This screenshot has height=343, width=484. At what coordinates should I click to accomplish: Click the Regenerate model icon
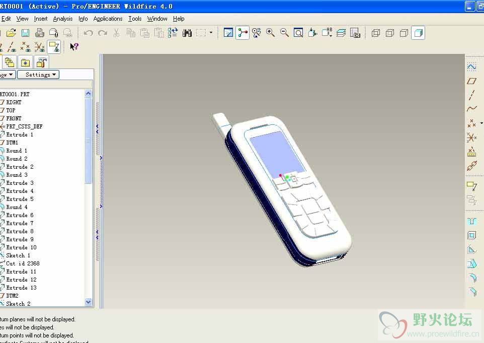pos(173,33)
